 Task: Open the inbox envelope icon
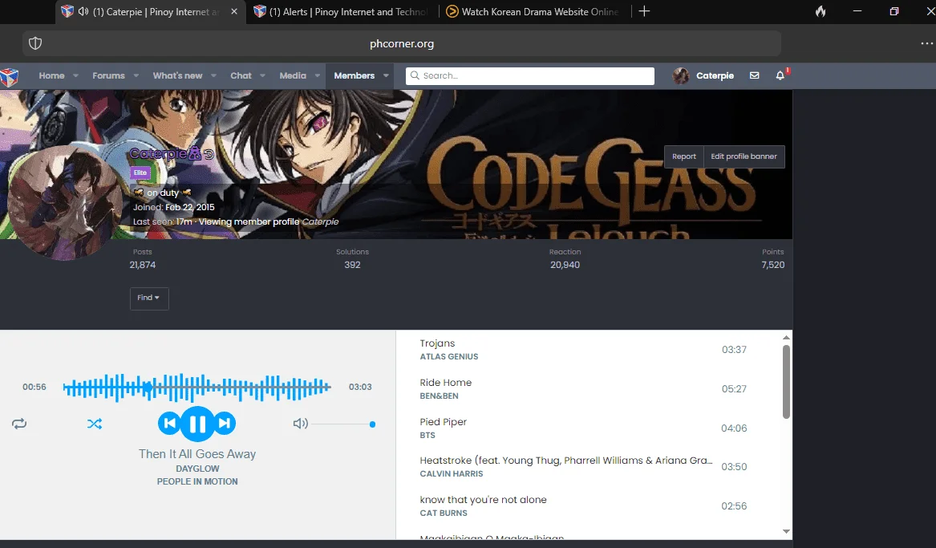[x=755, y=75]
